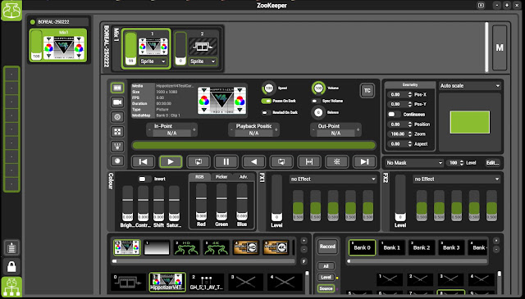Viewport: 525px width, 299px height.
Task: Set reverse loop play mode
Action: pyautogui.click(x=281, y=162)
